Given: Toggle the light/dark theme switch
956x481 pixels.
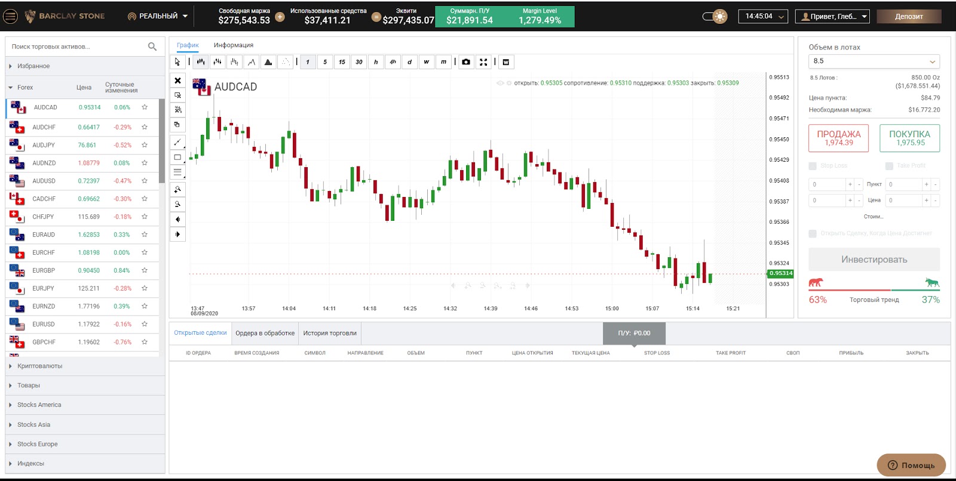Looking at the screenshot, I should (715, 17).
